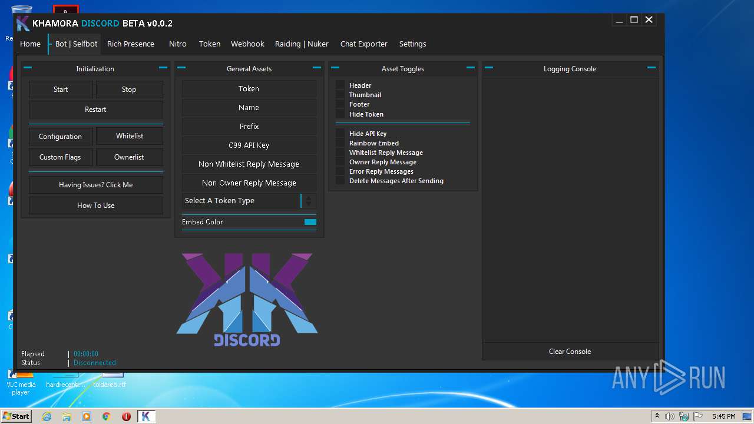Click the Start bot button
754x424 pixels.
pos(61,90)
